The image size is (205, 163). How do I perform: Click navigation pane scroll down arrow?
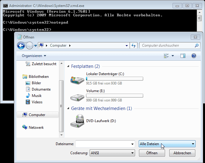pyautogui.click(x=61, y=135)
